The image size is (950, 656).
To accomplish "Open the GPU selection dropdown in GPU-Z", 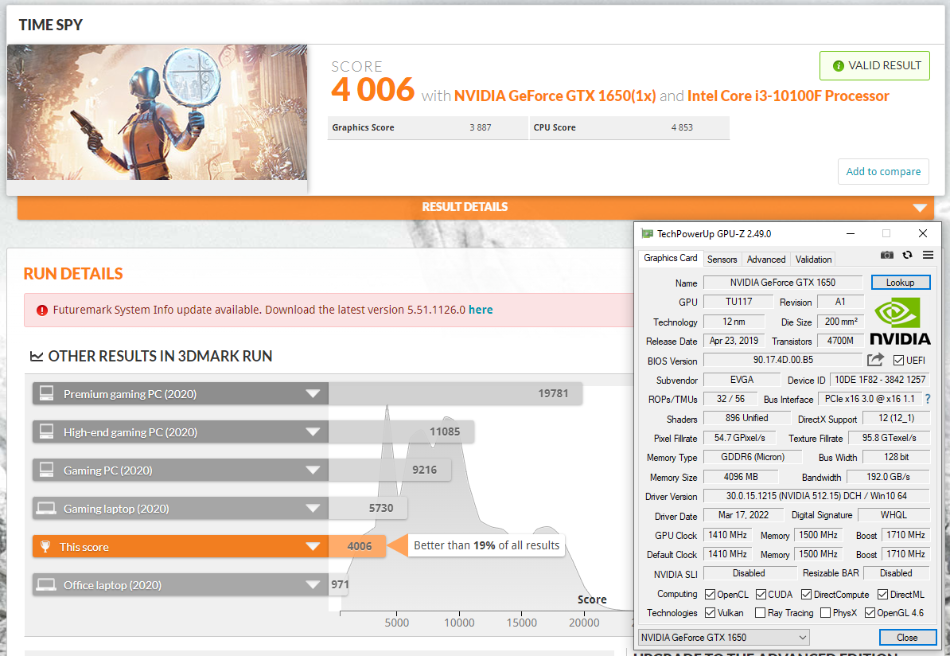I will pyautogui.click(x=724, y=637).
